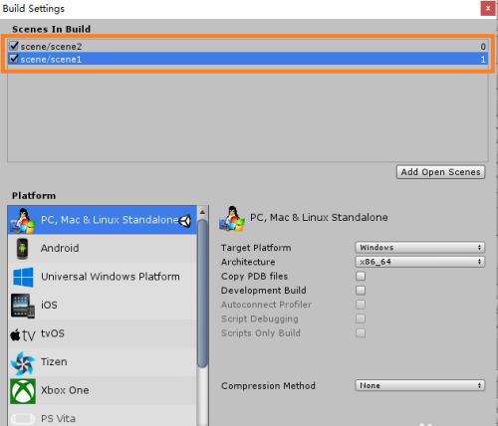Select scene/scene2 row text
Screen dimensions: 498x426
pos(51,47)
